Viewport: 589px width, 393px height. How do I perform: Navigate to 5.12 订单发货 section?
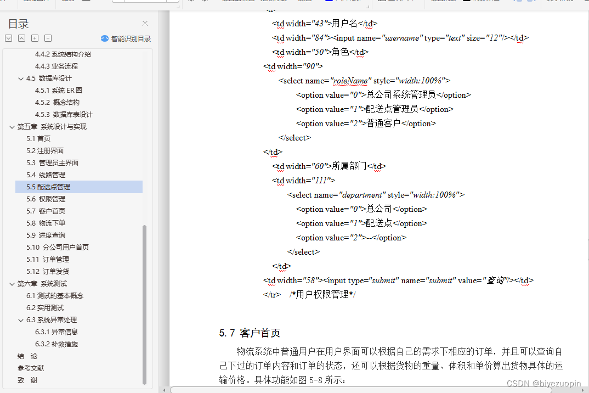[48, 271]
